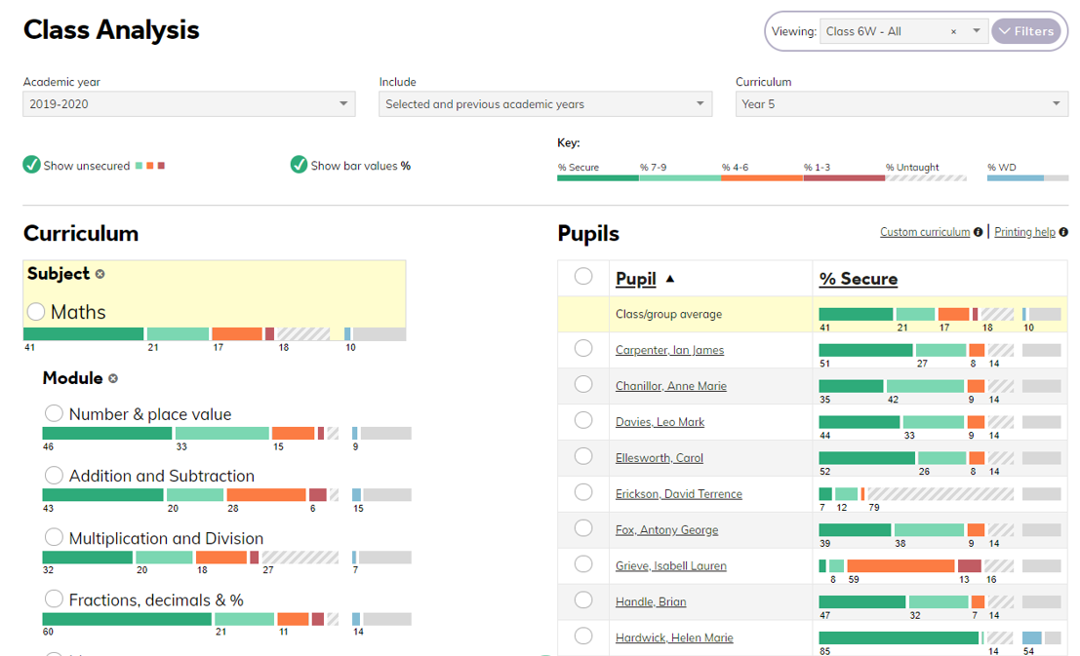Viewport: 1080px width, 656px height.
Task: Remove the Module grouping with its x icon
Action: tap(113, 378)
